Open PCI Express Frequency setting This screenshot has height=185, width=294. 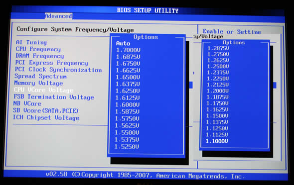click(51, 63)
